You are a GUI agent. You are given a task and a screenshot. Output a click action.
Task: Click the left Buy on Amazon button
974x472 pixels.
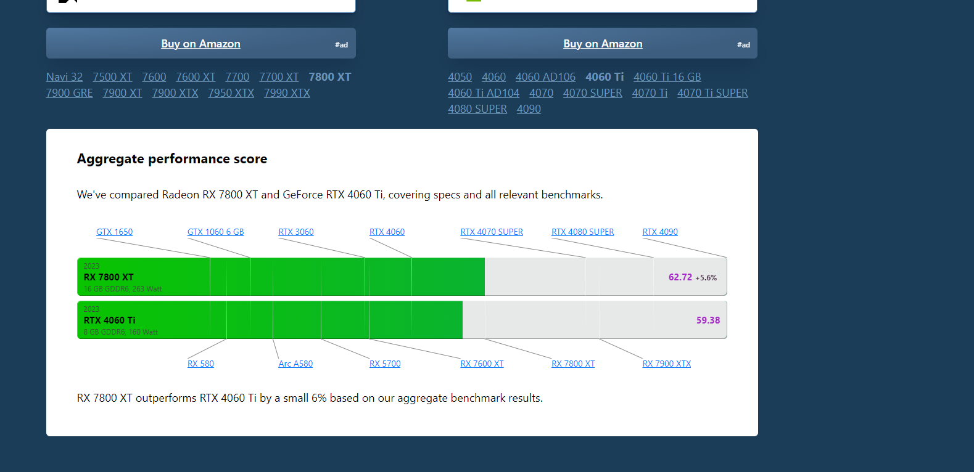[x=200, y=43]
